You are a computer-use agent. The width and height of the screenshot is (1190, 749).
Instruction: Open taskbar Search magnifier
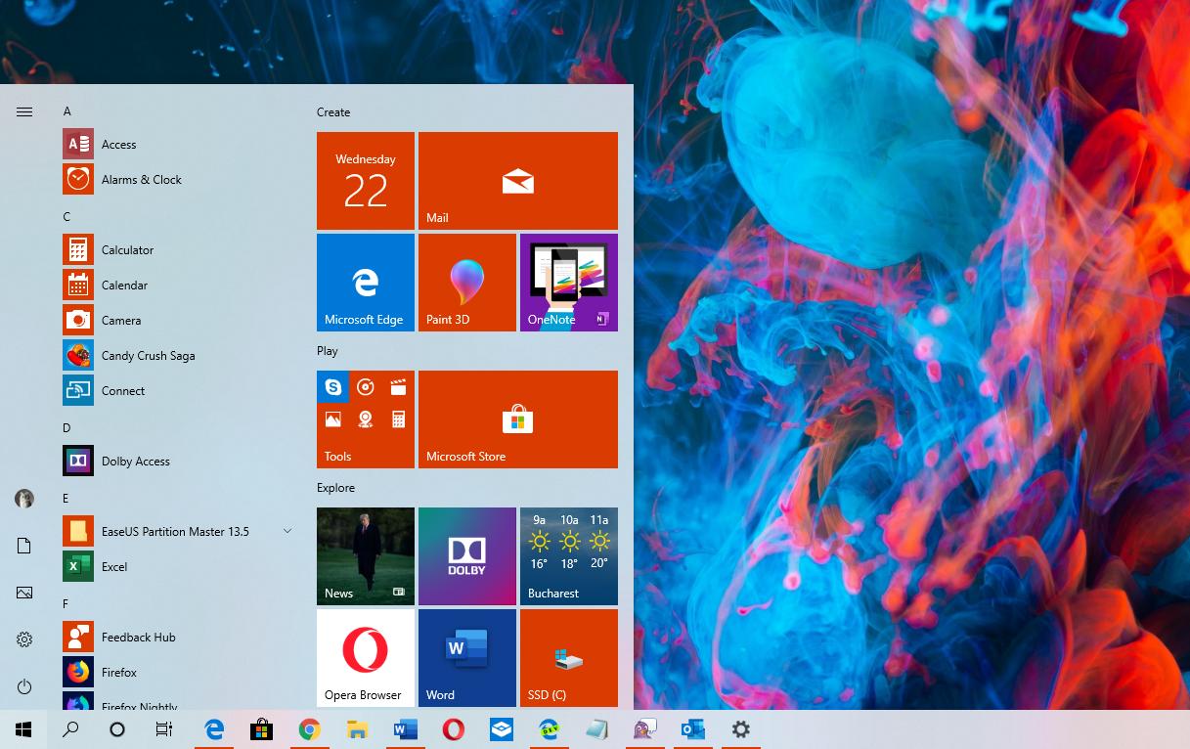coord(70,729)
